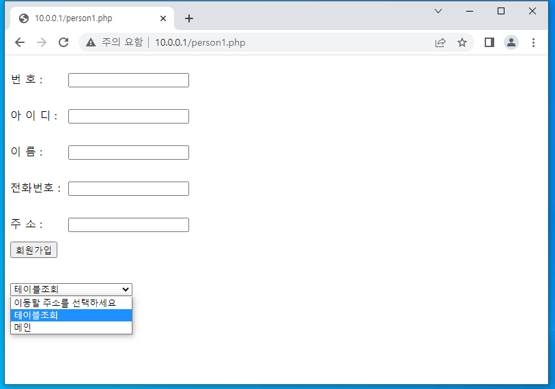555x389 pixels.
Task: Collapse the 테이블조회 dropdown box
Action: click(71, 289)
